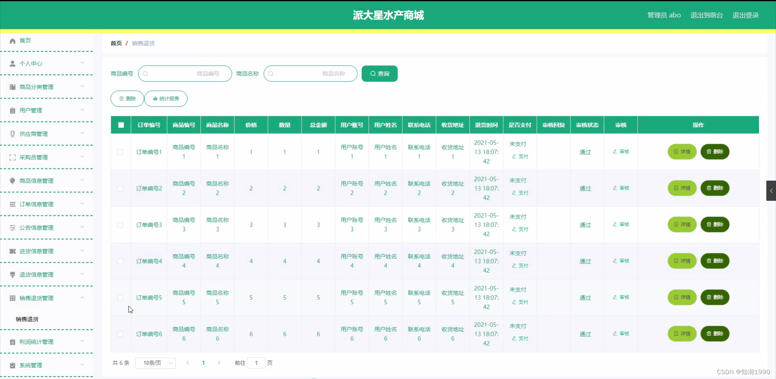Screen dimensions: 776x379
Task: Click the trash icon on 删除 button
Action: [121, 98]
